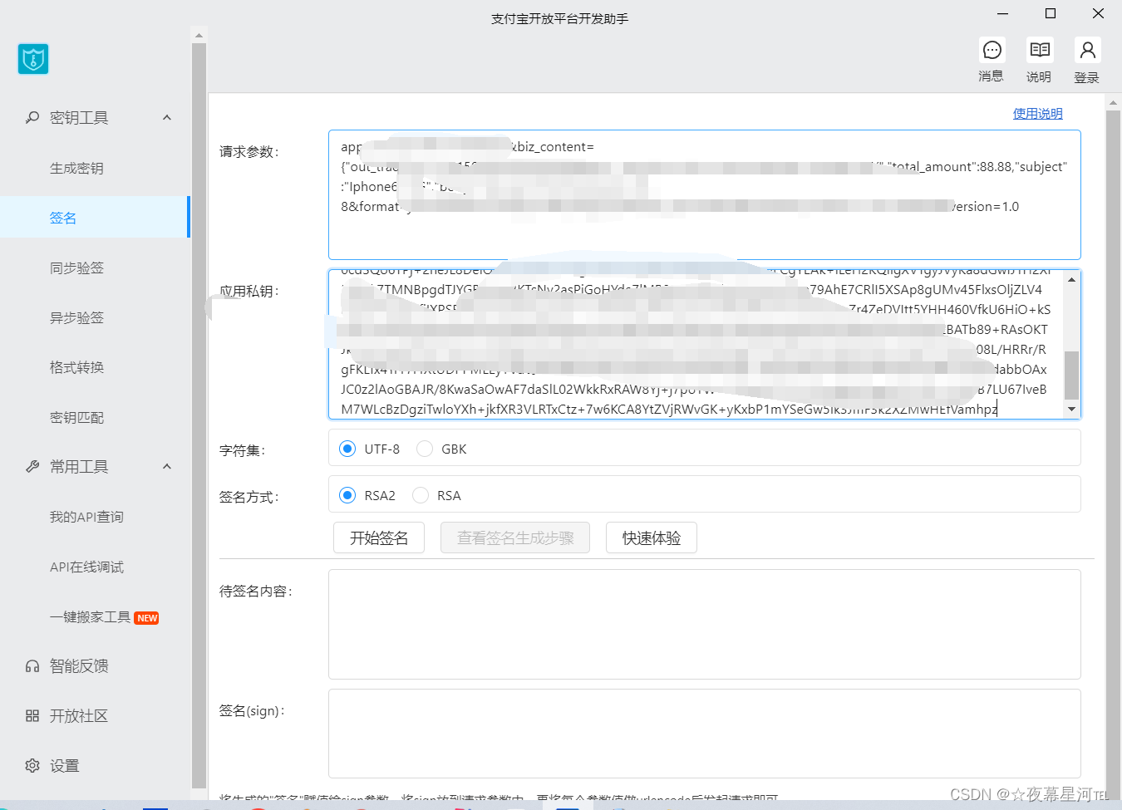Open 格式转换 tool
Image resolution: width=1122 pixels, height=810 pixels.
pyautogui.click(x=76, y=367)
